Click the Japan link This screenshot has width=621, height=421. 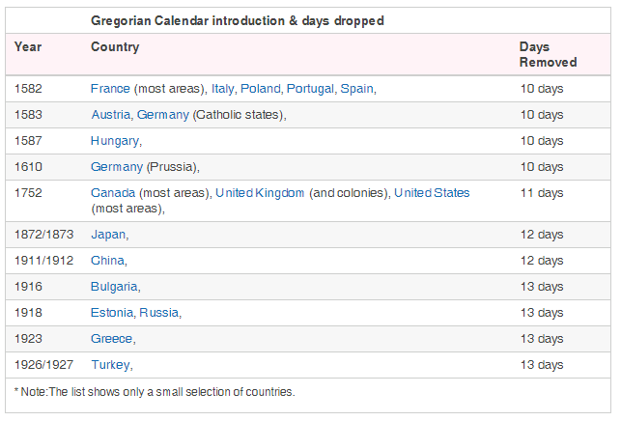(108, 235)
